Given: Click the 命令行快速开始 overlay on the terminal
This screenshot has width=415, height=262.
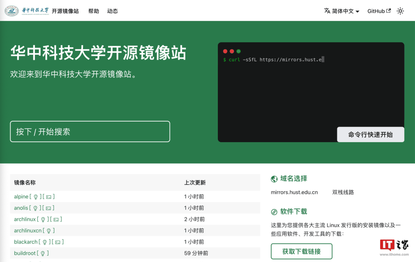Looking at the screenshot, I should pyautogui.click(x=371, y=134).
